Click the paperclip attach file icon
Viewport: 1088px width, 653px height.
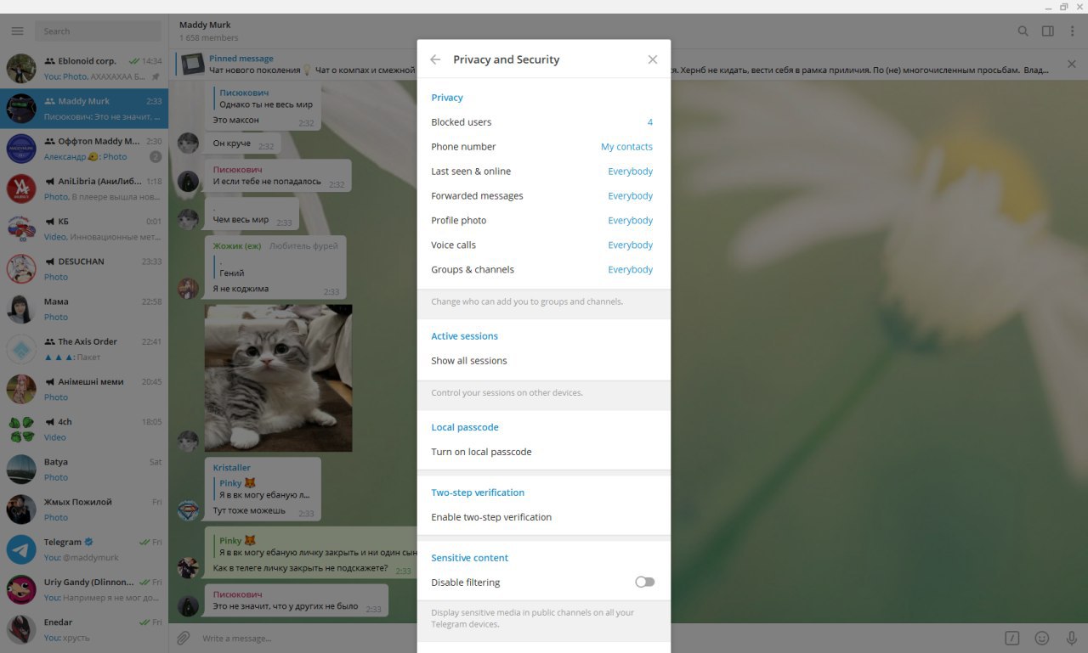pyautogui.click(x=183, y=638)
